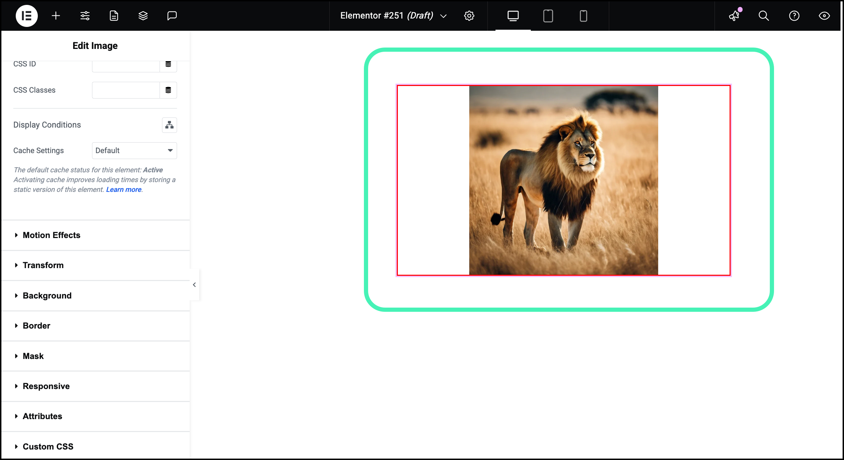The height and width of the screenshot is (460, 844).
Task: Open page settings gear icon
Action: 469,16
